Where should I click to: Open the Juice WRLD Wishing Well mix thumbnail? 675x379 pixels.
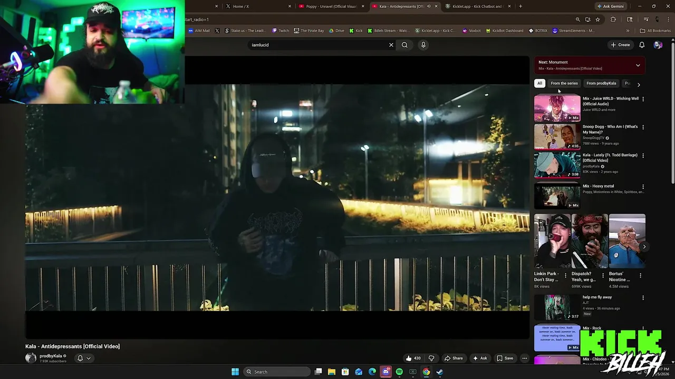(x=557, y=108)
